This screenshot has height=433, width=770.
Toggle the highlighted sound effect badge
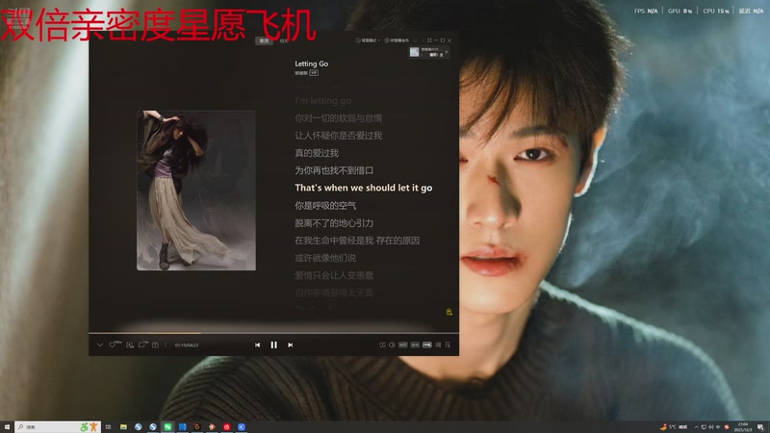427,345
